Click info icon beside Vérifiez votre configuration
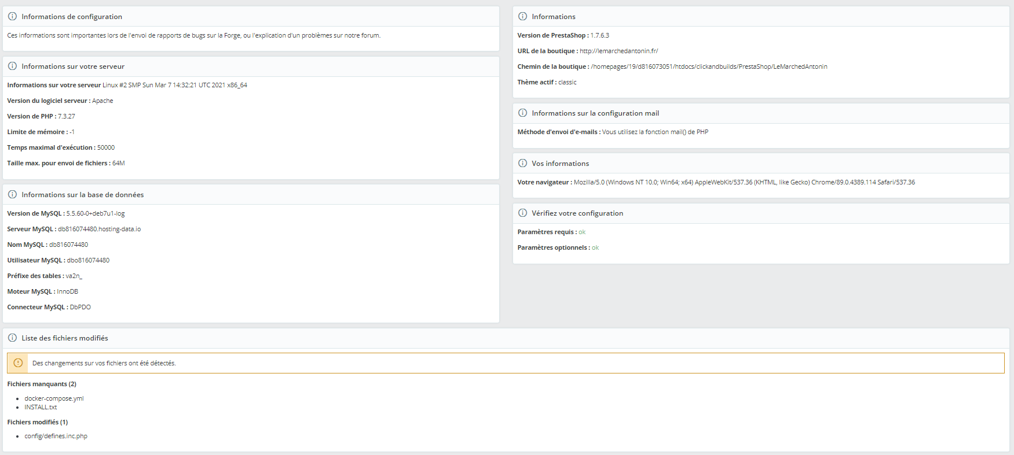The height and width of the screenshot is (455, 1014). (522, 213)
